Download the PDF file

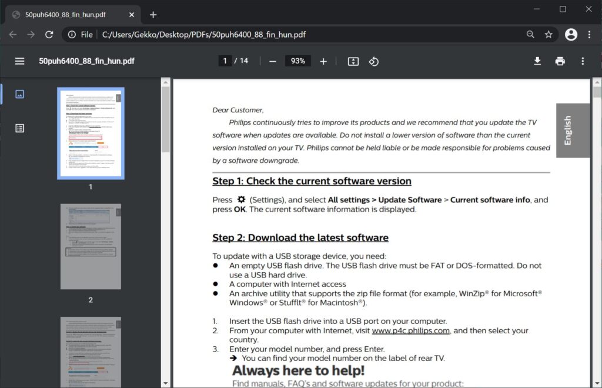click(537, 61)
